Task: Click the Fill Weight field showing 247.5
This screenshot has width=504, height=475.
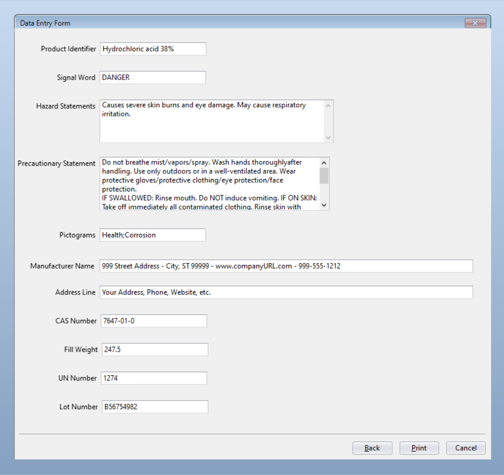Action: (154, 349)
